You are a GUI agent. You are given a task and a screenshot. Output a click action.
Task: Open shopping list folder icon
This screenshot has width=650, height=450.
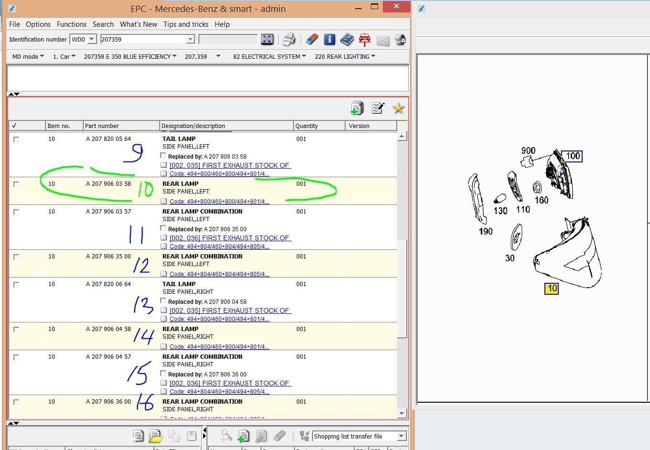pos(155,436)
